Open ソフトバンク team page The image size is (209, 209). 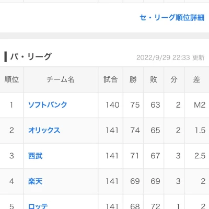pos(48,104)
